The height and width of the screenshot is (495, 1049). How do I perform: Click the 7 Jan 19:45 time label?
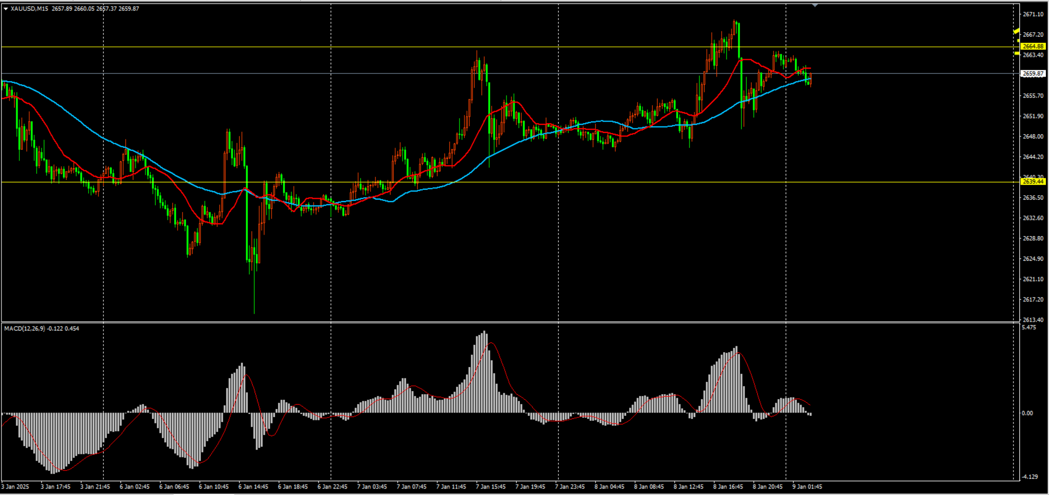[x=530, y=487]
